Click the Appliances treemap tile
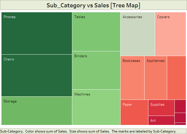This screenshot has height=134, width=187. point(155,78)
